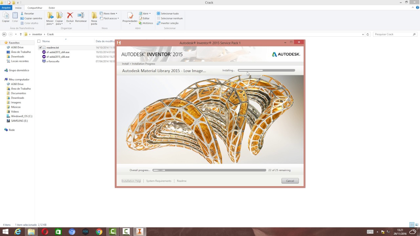420x236 pixels.
Task: Open the Windows Start button
Action: point(6,232)
